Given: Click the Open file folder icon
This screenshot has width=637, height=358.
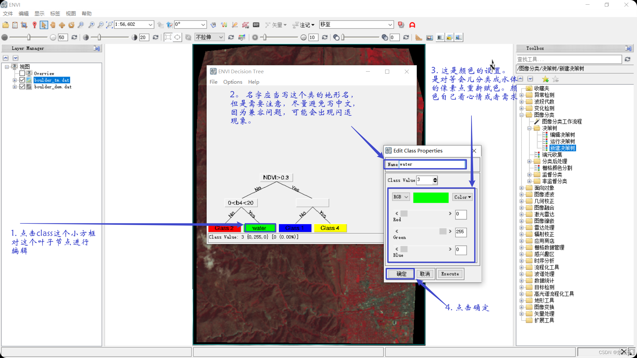Looking at the screenshot, I should point(6,25).
